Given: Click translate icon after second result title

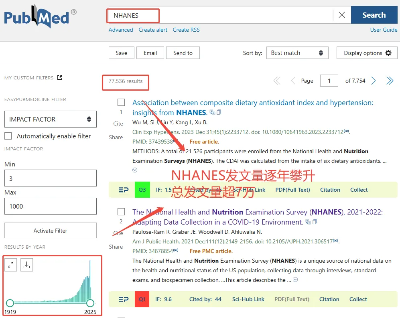Looking at the screenshot, I should 308,222.
